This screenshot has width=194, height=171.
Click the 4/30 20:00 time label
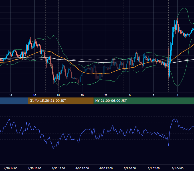pyautogui.click(x=82, y=168)
